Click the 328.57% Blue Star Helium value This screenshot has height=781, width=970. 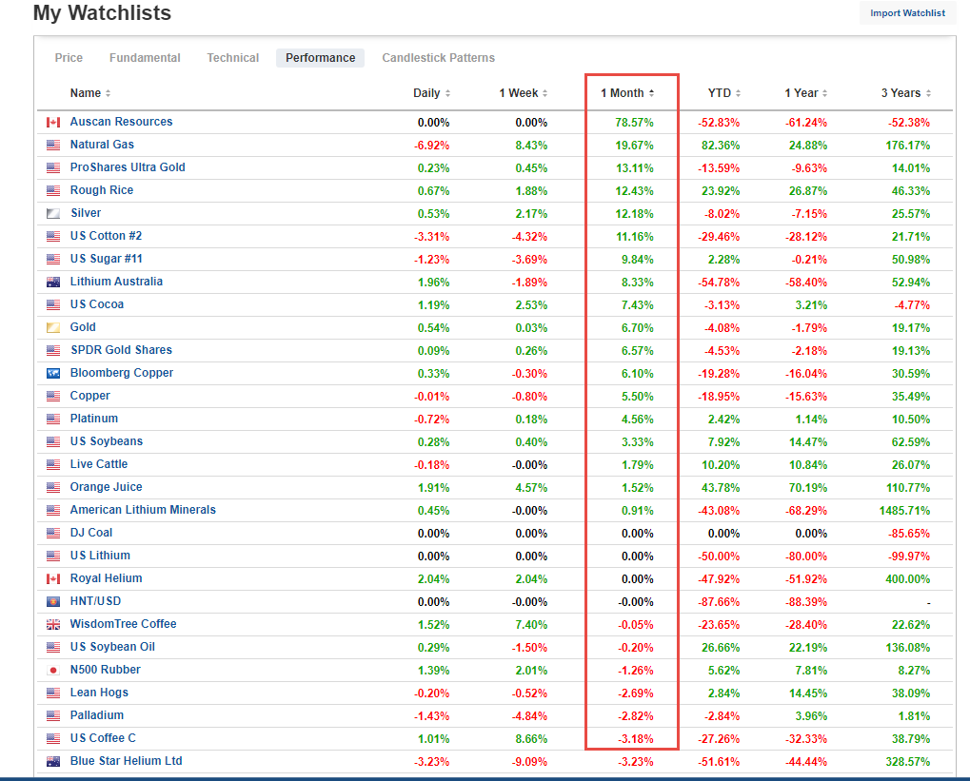coord(907,762)
